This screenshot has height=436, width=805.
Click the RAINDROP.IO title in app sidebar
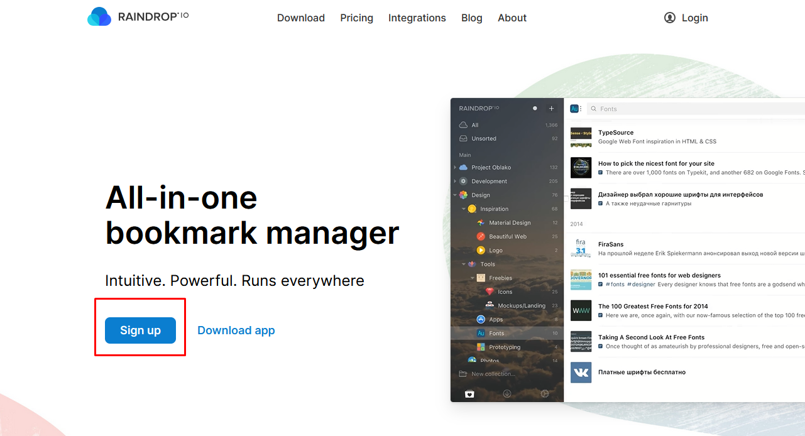click(x=479, y=108)
